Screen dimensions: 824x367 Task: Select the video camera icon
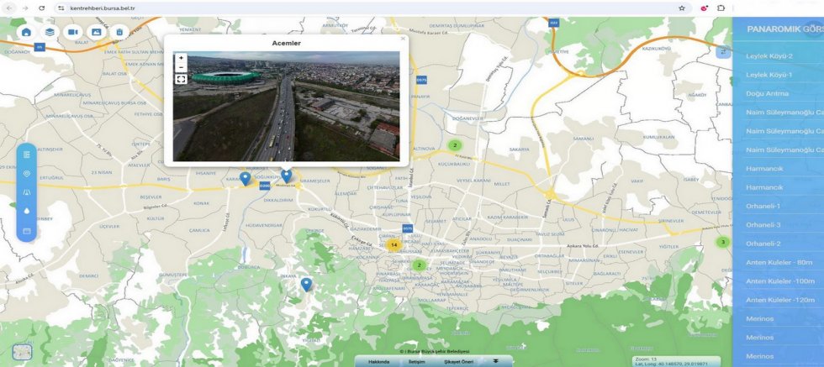point(73,32)
